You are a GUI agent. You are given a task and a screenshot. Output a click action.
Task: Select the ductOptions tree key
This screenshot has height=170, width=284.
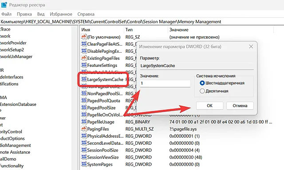tap(12, 139)
